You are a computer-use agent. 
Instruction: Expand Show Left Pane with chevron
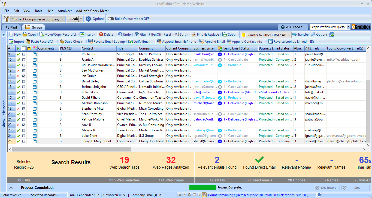click(x=4, y=35)
